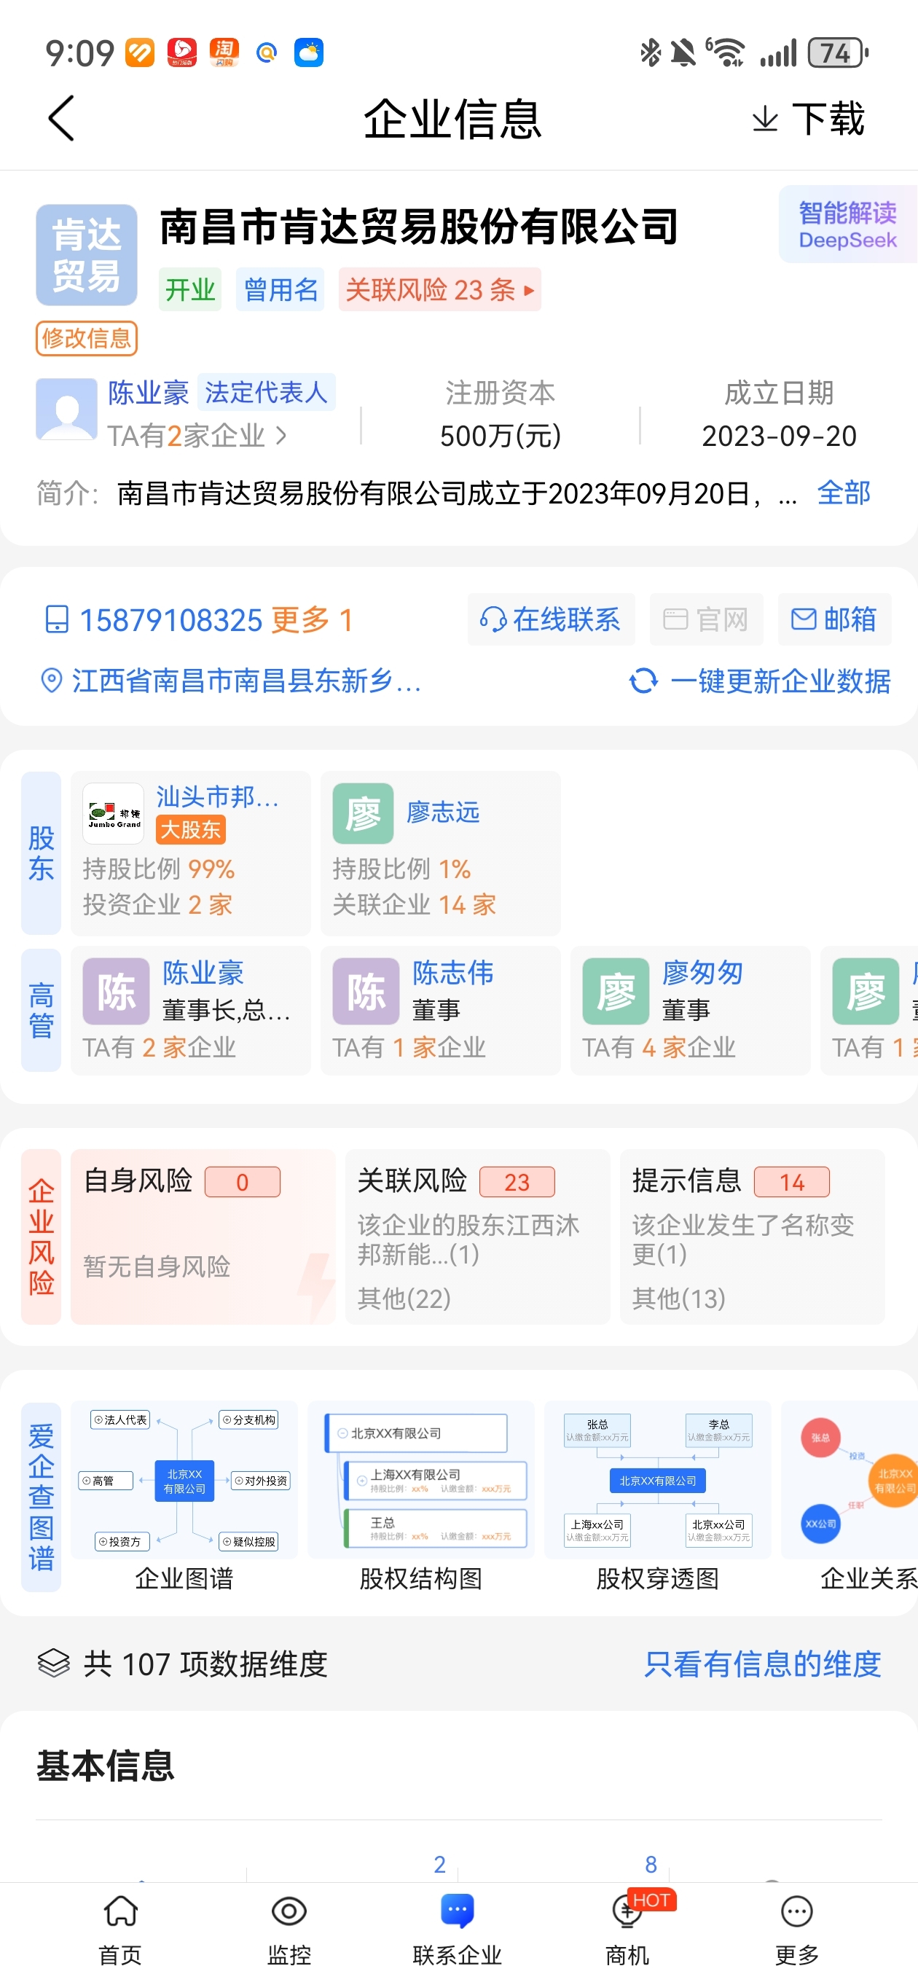The image size is (918, 1982).
Task: Open shareholder 廖志远 card
Action: pos(440,853)
